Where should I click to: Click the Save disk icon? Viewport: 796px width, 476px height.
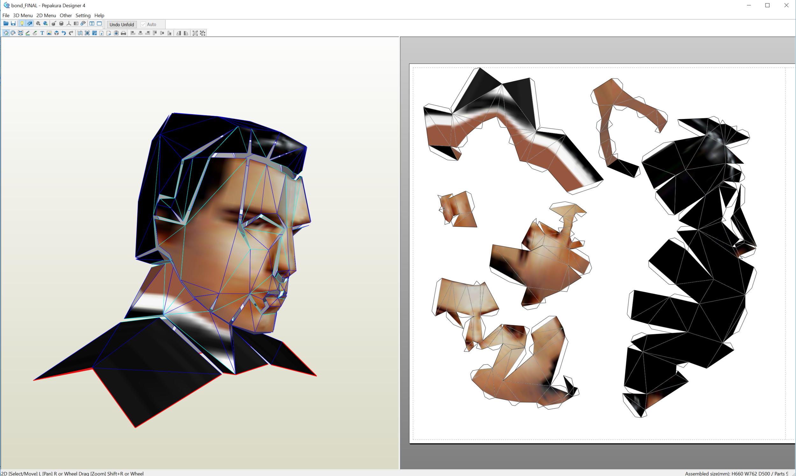coord(13,24)
